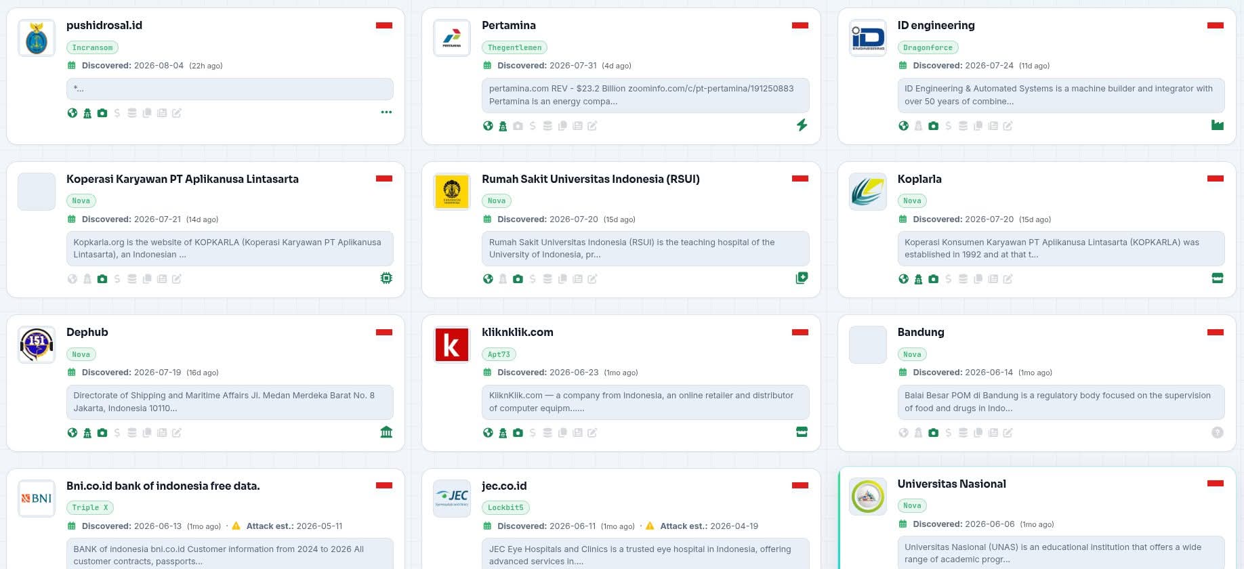The width and height of the screenshot is (1244, 569).
Task: Click the BNI logo thumbnail
Action: coord(37,498)
